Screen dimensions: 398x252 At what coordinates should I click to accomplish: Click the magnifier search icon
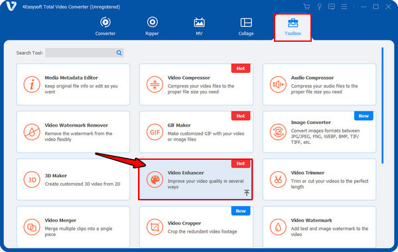119,53
